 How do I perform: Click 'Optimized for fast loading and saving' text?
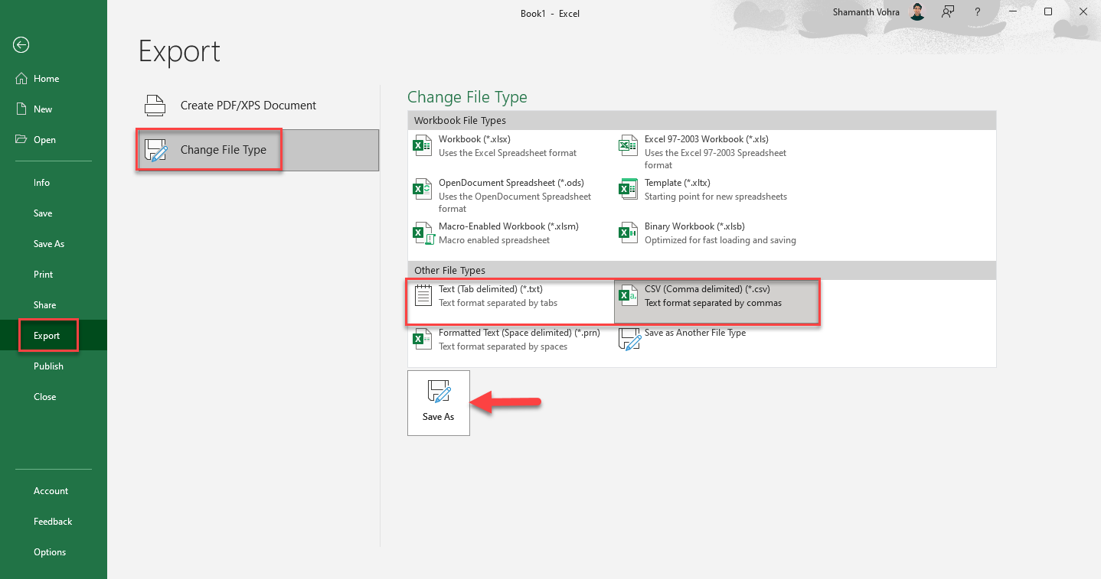tap(720, 240)
